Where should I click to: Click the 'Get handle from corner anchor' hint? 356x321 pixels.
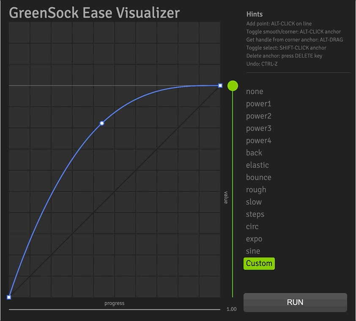click(x=294, y=40)
